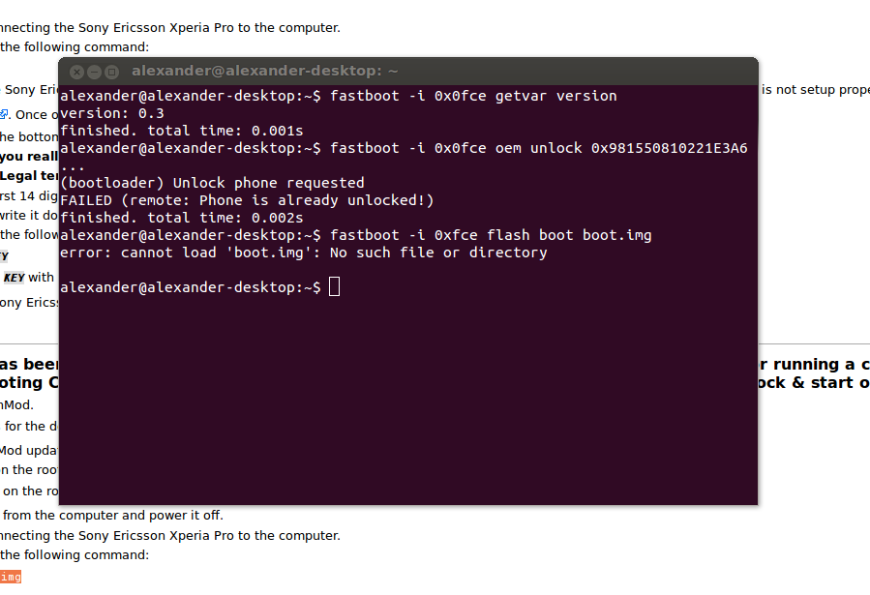Close the alexander-desktop terminal window

tap(77, 73)
